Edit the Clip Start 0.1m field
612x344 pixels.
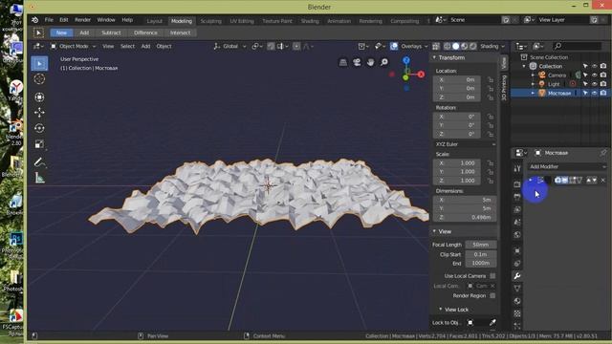[x=481, y=254]
